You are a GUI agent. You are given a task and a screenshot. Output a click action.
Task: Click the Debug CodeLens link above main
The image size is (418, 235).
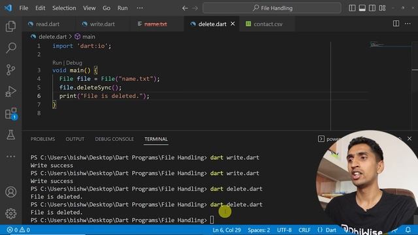(x=74, y=63)
